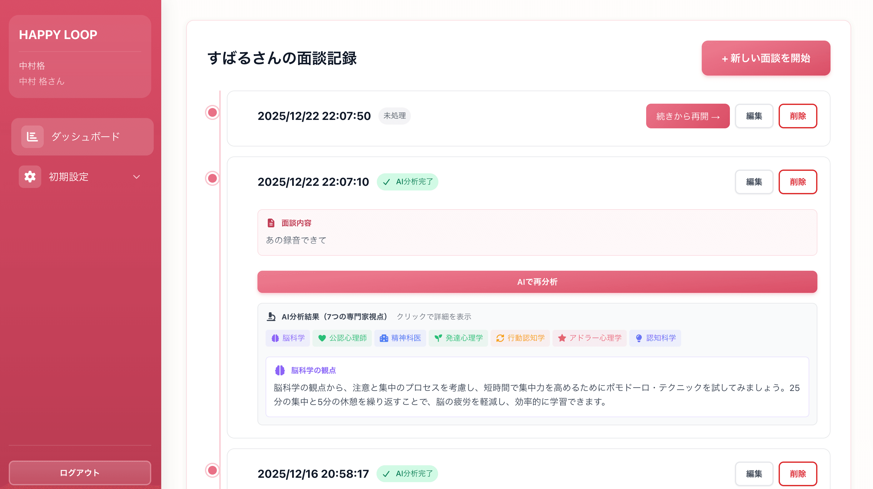Open the 認知科学 viewpoint tab
This screenshot has height=489, width=873.
coord(655,338)
